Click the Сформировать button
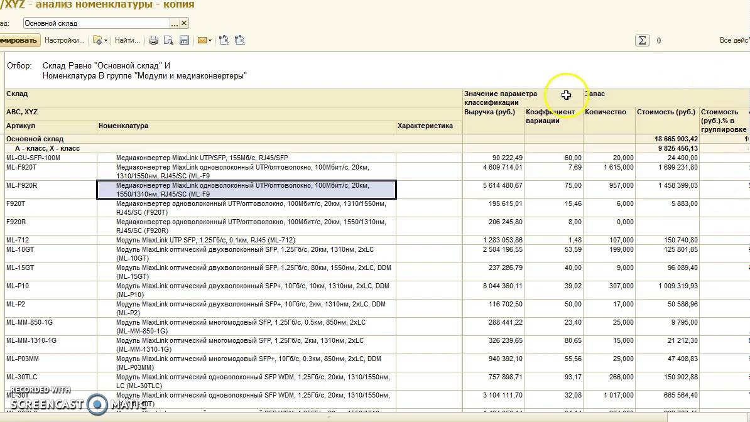 [x=19, y=40]
